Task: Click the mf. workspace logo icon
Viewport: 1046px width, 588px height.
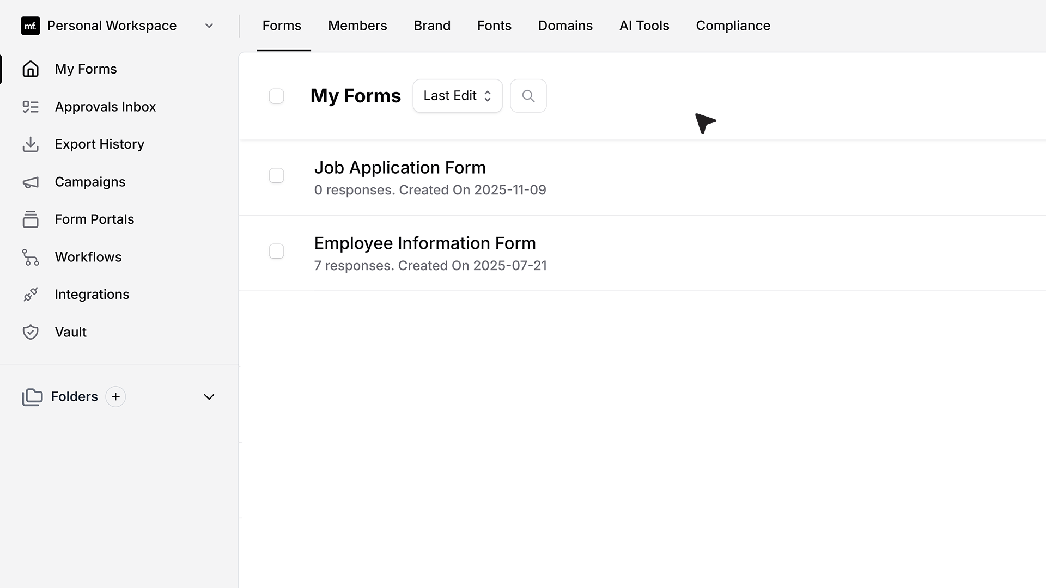Action: [31, 26]
